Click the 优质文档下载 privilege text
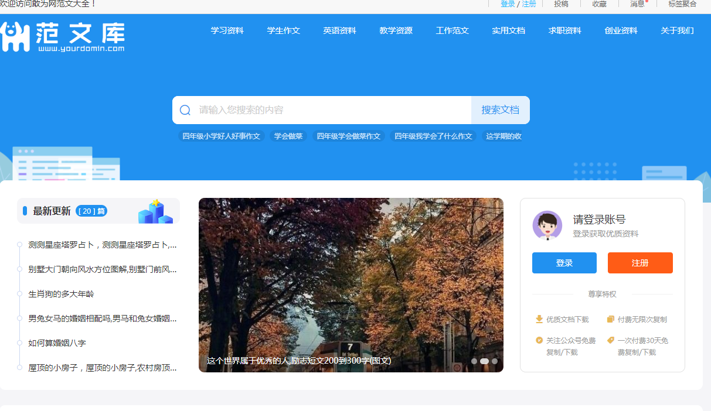 pyautogui.click(x=567, y=320)
